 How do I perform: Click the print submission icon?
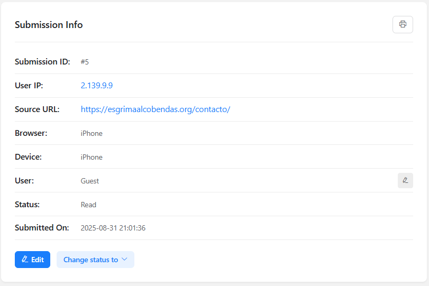pos(403,24)
